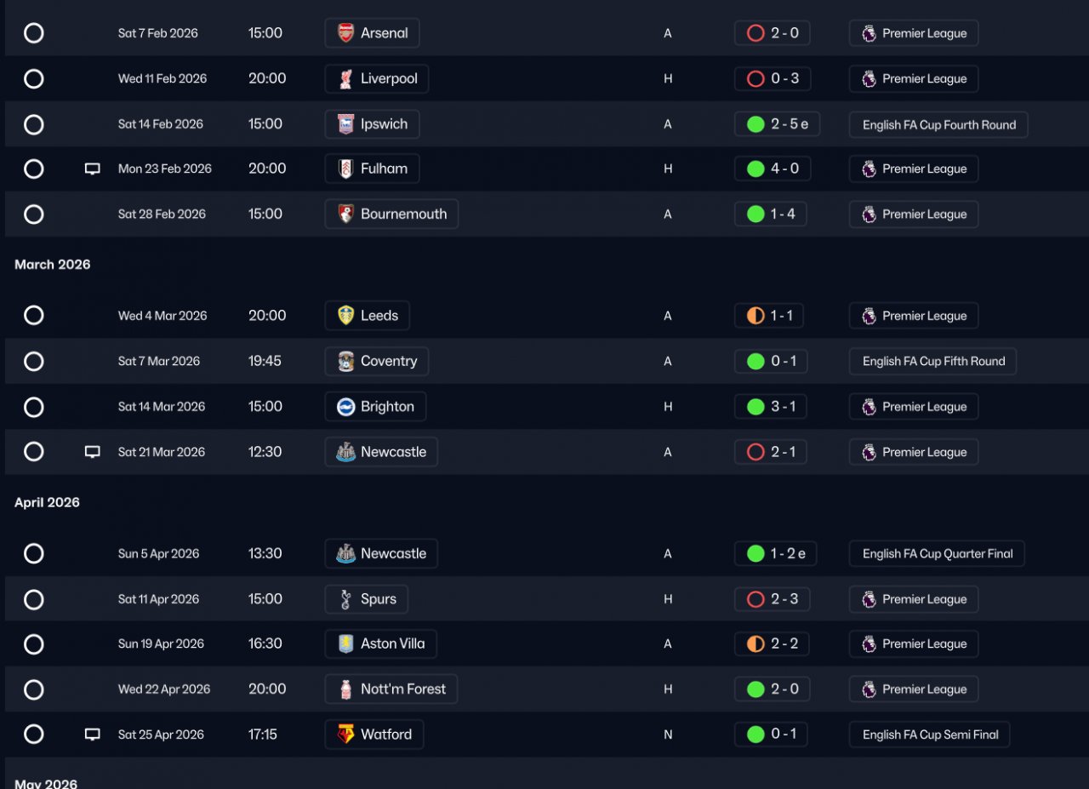Click the Arsenal club badge icon

tap(345, 33)
